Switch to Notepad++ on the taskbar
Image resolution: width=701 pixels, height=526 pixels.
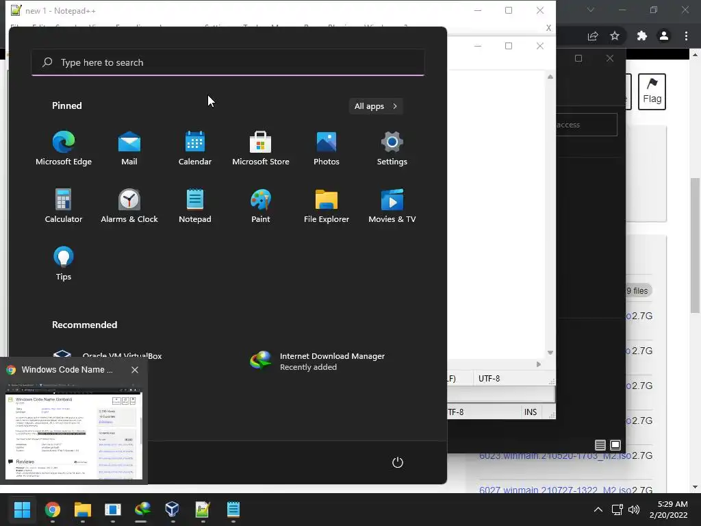pyautogui.click(x=203, y=510)
